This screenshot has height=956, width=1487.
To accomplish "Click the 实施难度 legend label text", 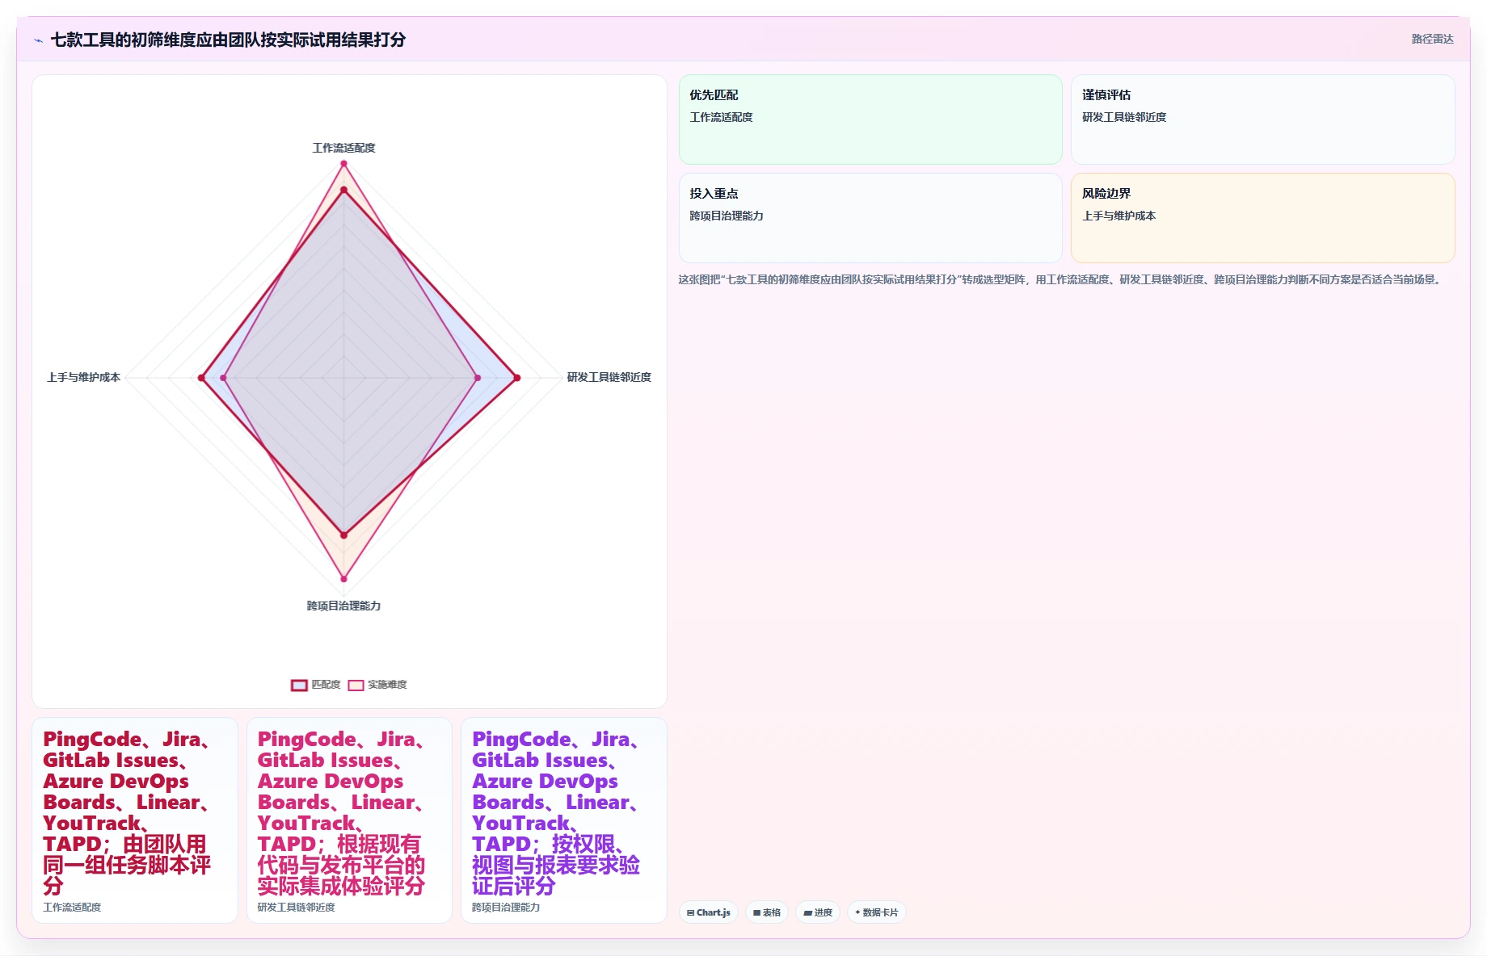I will point(387,685).
